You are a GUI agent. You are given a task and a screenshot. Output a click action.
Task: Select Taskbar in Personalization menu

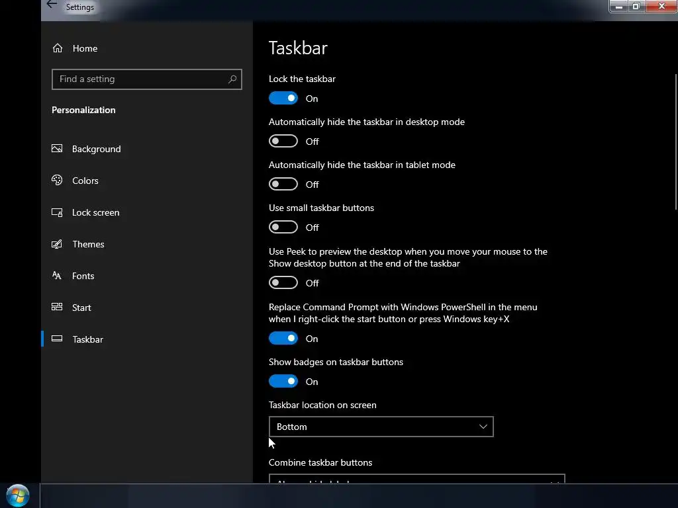[87, 339]
